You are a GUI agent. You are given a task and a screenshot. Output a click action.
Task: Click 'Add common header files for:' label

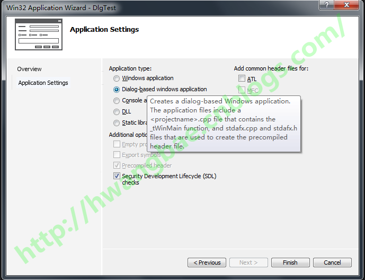coord(271,68)
